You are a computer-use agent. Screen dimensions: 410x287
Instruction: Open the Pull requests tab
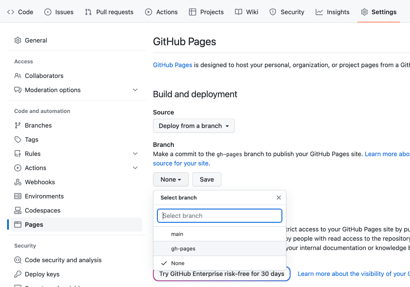pyautogui.click(x=109, y=12)
